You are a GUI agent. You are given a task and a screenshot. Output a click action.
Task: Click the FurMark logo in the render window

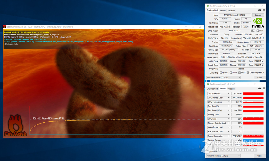pos(14,126)
